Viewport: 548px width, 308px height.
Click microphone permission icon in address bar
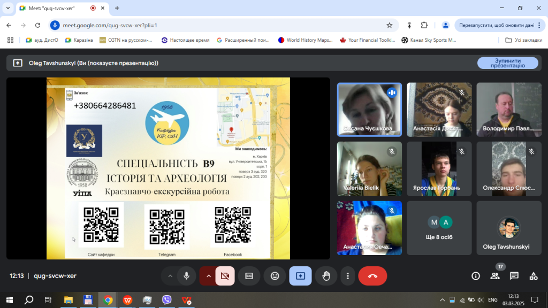click(x=55, y=25)
